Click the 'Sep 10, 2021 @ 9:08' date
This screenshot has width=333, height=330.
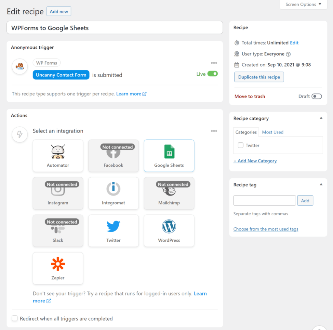coord(289,65)
